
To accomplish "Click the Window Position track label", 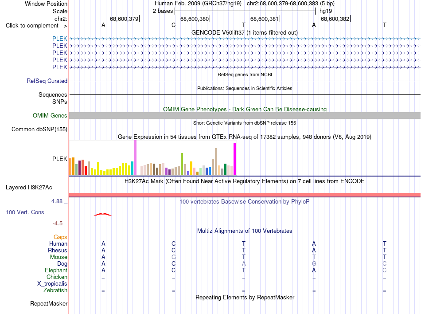I will pos(46,4).
